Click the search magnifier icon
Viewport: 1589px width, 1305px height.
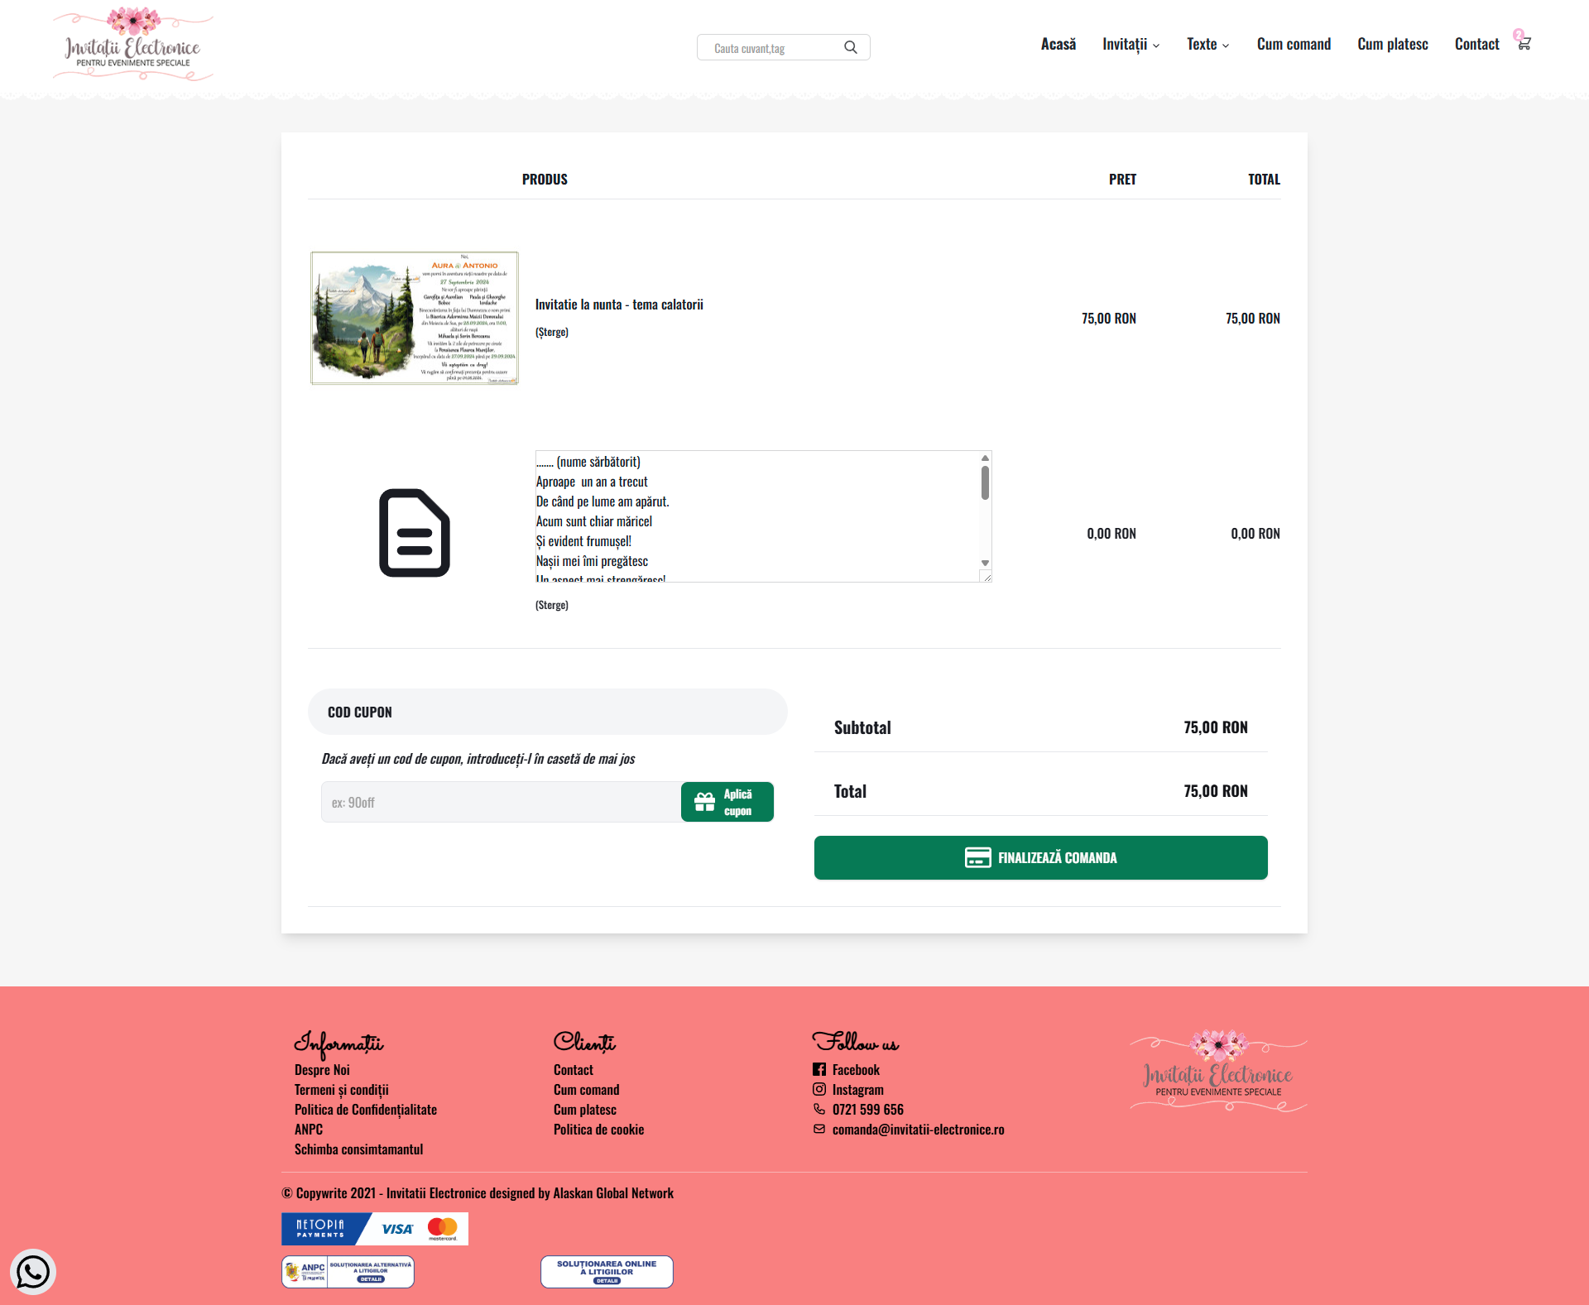850,47
